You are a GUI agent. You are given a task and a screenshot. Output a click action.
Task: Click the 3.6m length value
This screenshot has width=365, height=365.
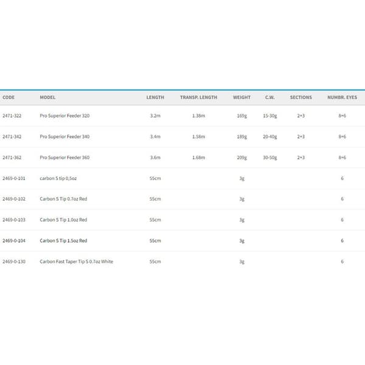pyautogui.click(x=155, y=158)
